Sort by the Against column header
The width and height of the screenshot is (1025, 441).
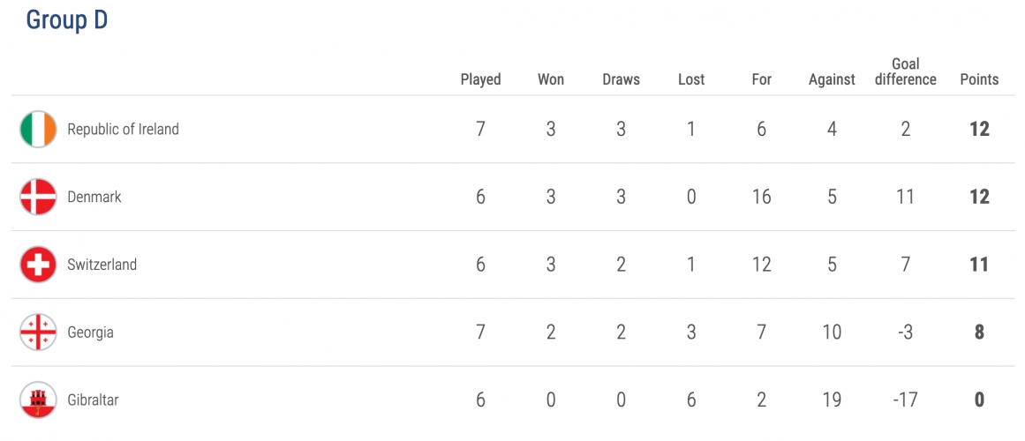832,79
